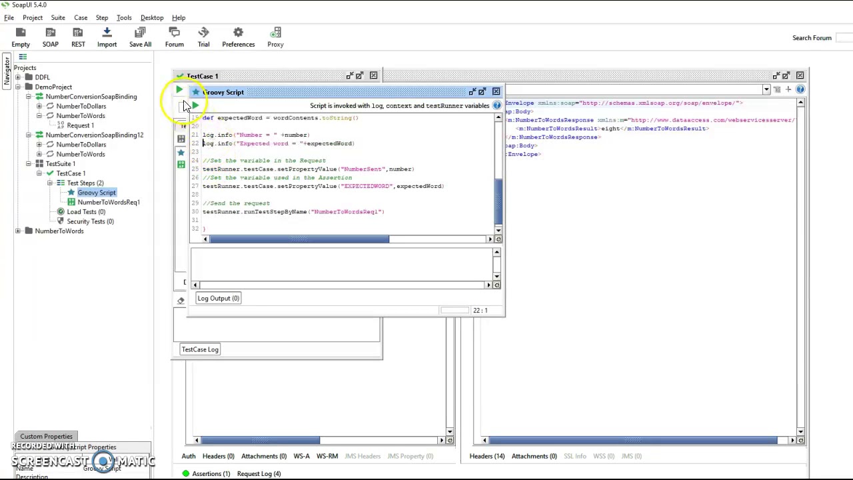Open the Custom Properties tab
853x480 pixels.
pyautogui.click(x=46, y=436)
